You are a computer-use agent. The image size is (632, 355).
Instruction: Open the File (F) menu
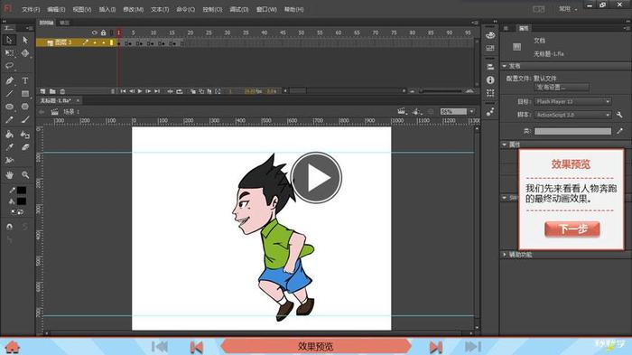pos(31,9)
